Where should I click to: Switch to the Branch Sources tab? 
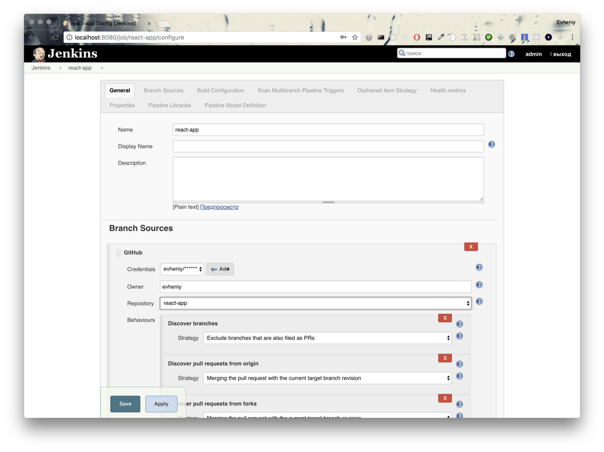(x=163, y=90)
